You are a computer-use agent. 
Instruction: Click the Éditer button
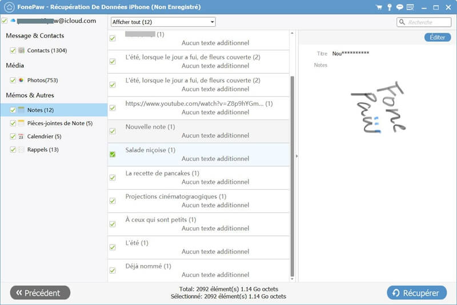438,37
